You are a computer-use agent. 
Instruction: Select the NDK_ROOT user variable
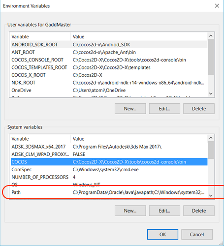tap(109, 83)
